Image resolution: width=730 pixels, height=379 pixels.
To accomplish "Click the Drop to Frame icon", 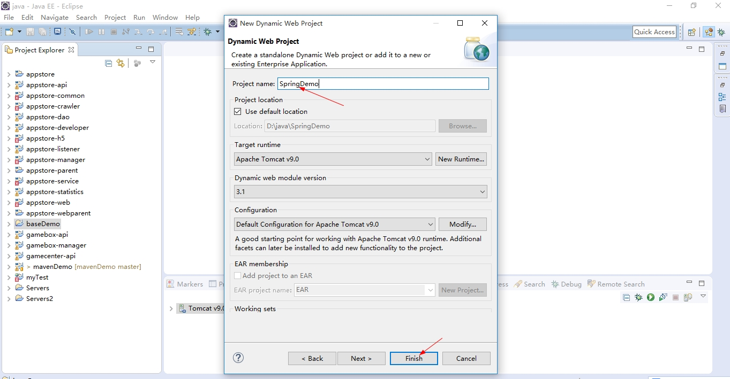I will pos(179,32).
